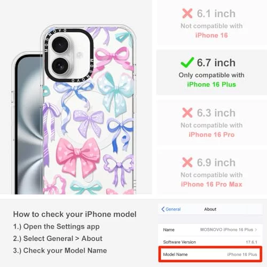Click the red X beside 6.9 inch

pyautogui.click(x=187, y=162)
